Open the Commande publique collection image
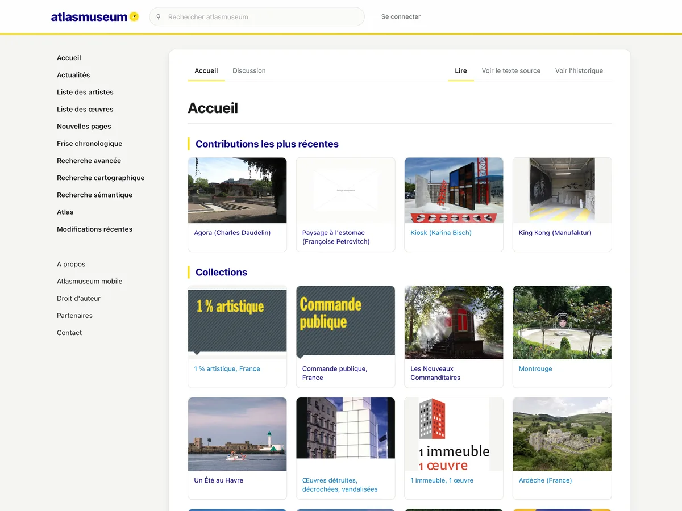 346,322
